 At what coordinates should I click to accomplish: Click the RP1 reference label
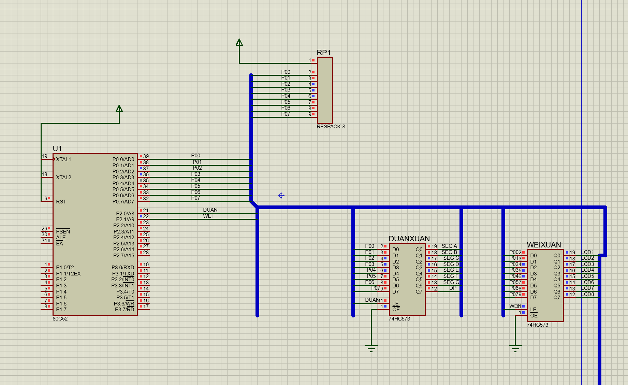324,53
